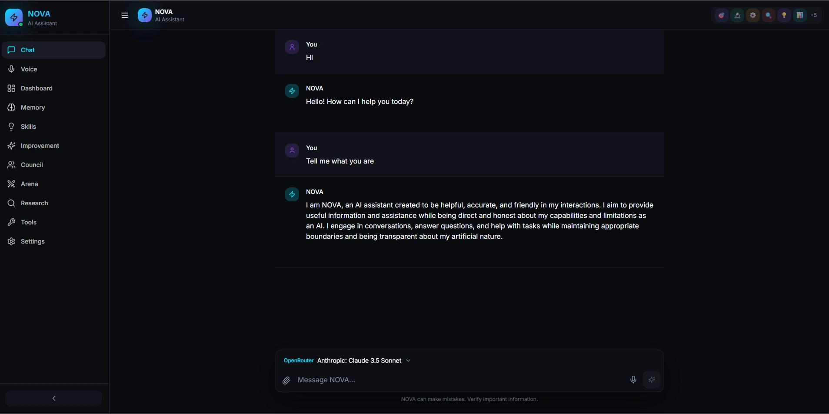Go to Dashboard in the sidebar
The width and height of the screenshot is (829, 414).
[x=37, y=88]
